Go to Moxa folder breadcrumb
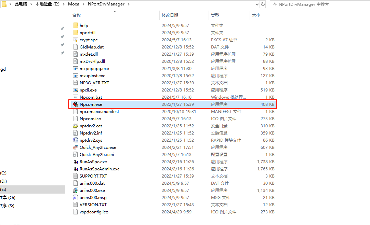The image size is (370, 225). click(x=74, y=4)
